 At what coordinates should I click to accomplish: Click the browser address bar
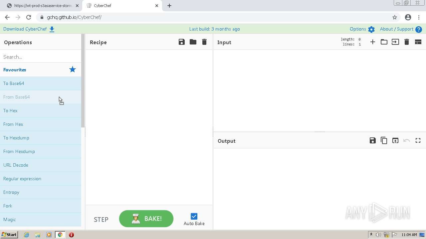pyautogui.click(x=213, y=17)
